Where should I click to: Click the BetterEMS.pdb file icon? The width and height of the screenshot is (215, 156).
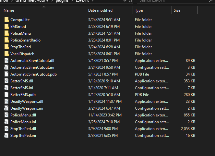[x=6, y=95]
